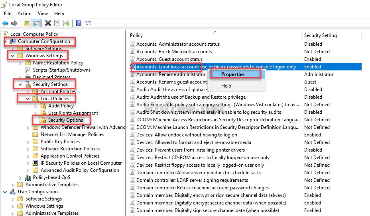This screenshot has width=370, height=216.
Task: Click the Forward arrow toolbar icon
Action: click(14, 23)
